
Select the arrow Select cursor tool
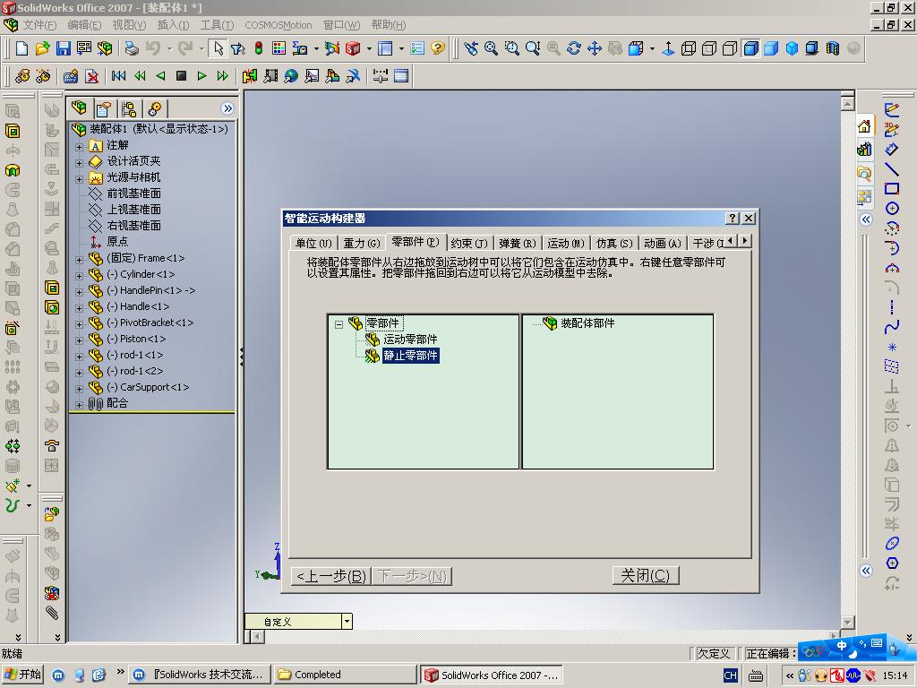tap(219, 48)
